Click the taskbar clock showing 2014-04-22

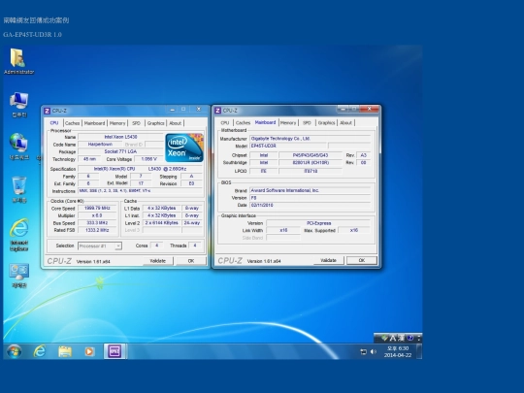[x=398, y=351]
